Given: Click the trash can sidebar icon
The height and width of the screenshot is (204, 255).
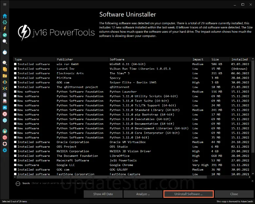Looking at the screenshot, I should click(5, 95).
